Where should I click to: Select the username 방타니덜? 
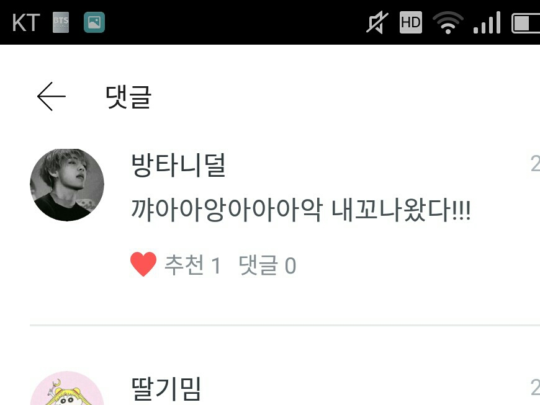[178, 166]
